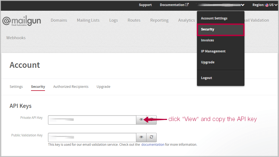
Task: Open the Domains navigation item
Action: pyautogui.click(x=59, y=20)
